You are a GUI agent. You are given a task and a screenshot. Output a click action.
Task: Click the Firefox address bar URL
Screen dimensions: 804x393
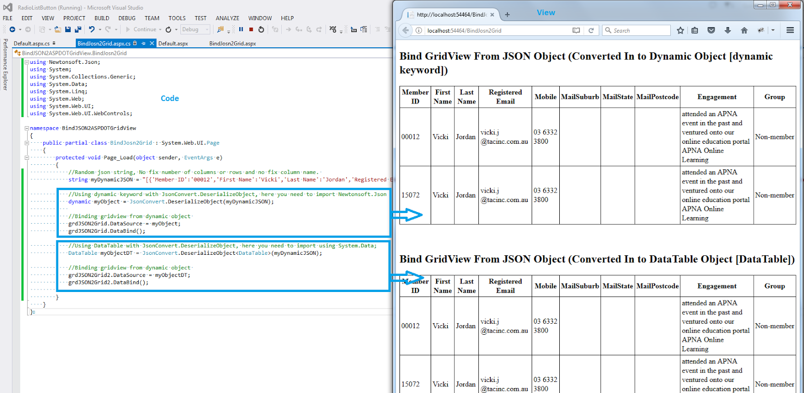[x=464, y=31]
